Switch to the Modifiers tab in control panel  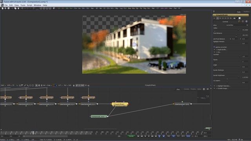[x=246, y=12]
